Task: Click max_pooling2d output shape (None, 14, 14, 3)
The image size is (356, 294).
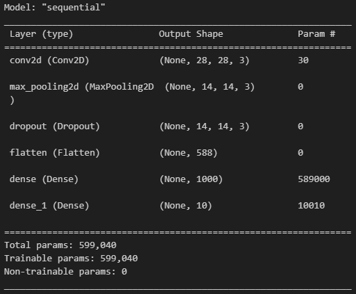Action: [210, 87]
